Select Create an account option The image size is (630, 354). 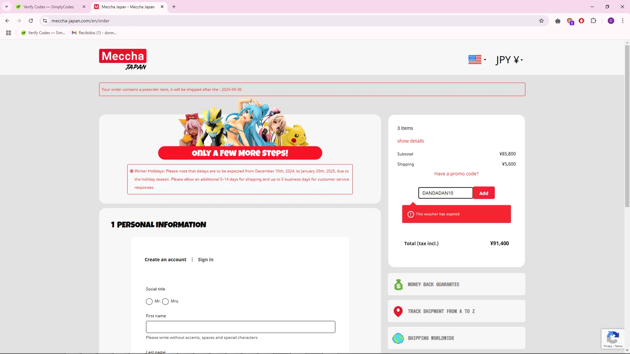(x=165, y=260)
